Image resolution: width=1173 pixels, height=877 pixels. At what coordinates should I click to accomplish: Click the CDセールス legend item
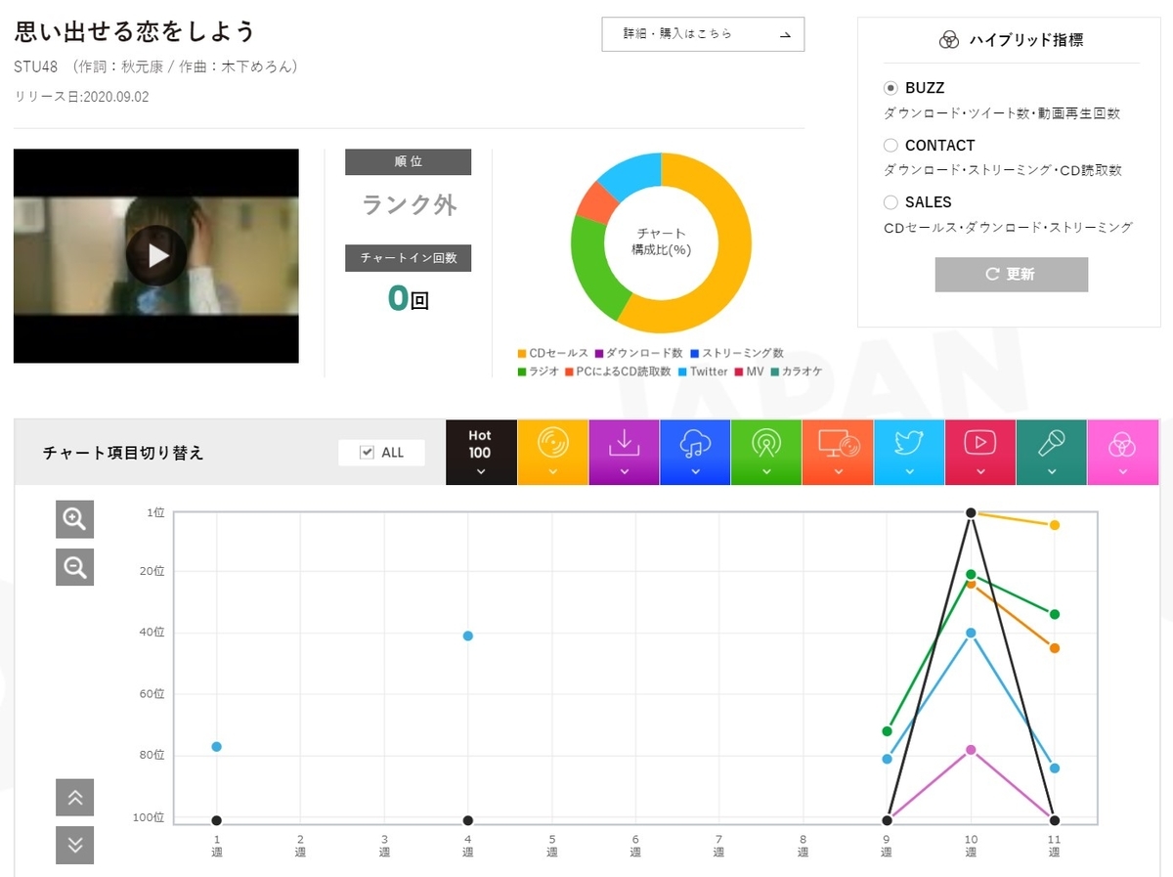pyautogui.click(x=552, y=353)
